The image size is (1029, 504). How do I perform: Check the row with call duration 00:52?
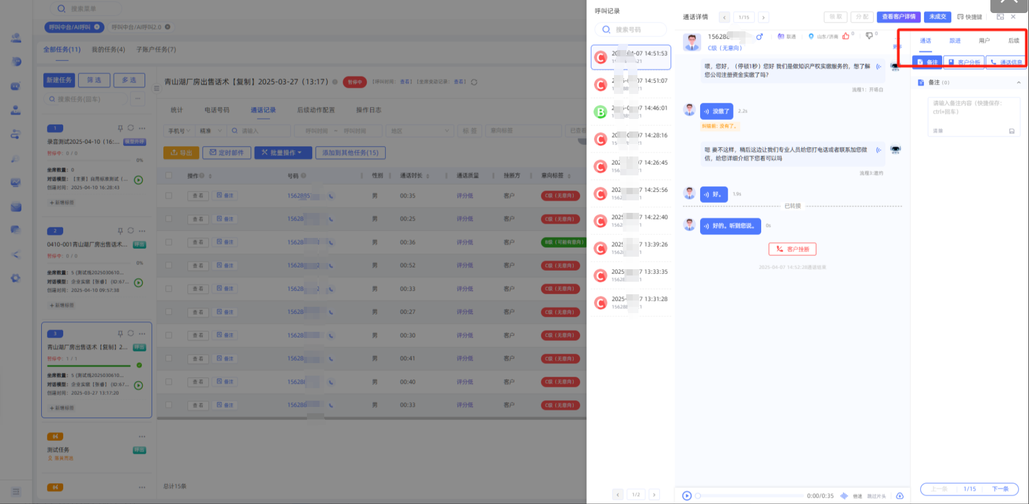coord(169,265)
